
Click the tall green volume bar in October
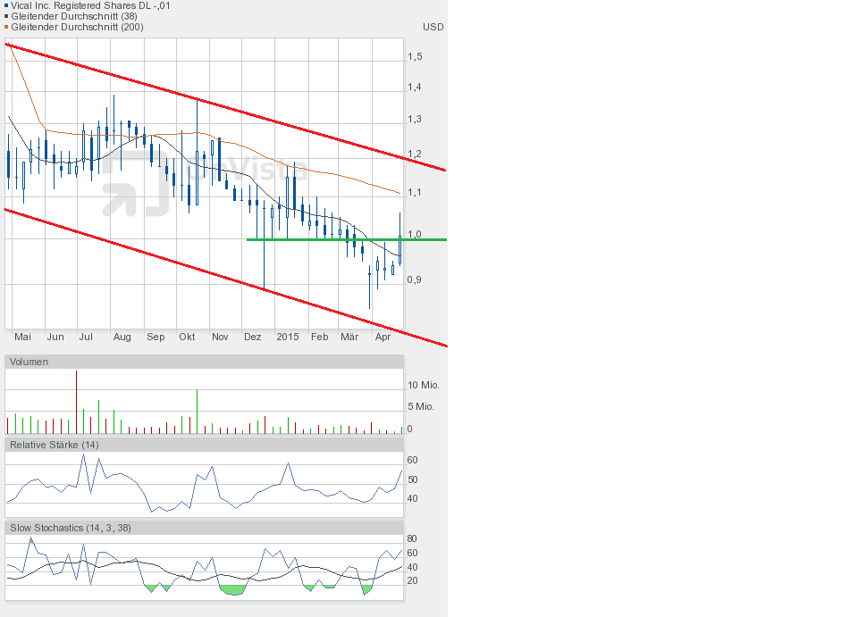[197, 412]
